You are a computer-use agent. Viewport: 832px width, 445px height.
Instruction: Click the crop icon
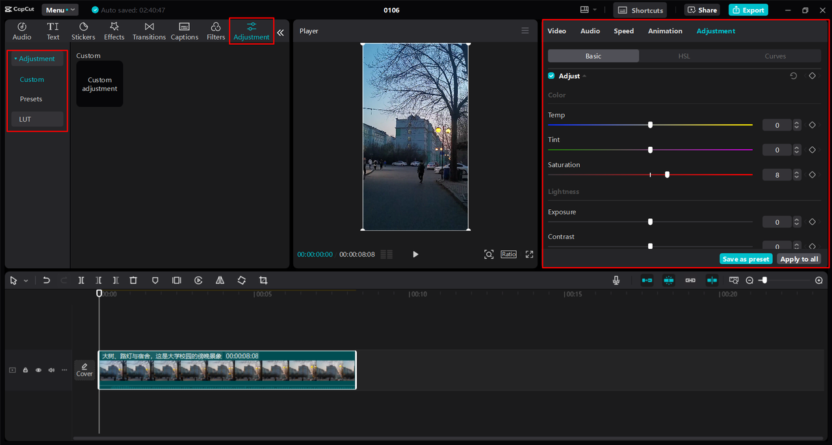[263, 280]
